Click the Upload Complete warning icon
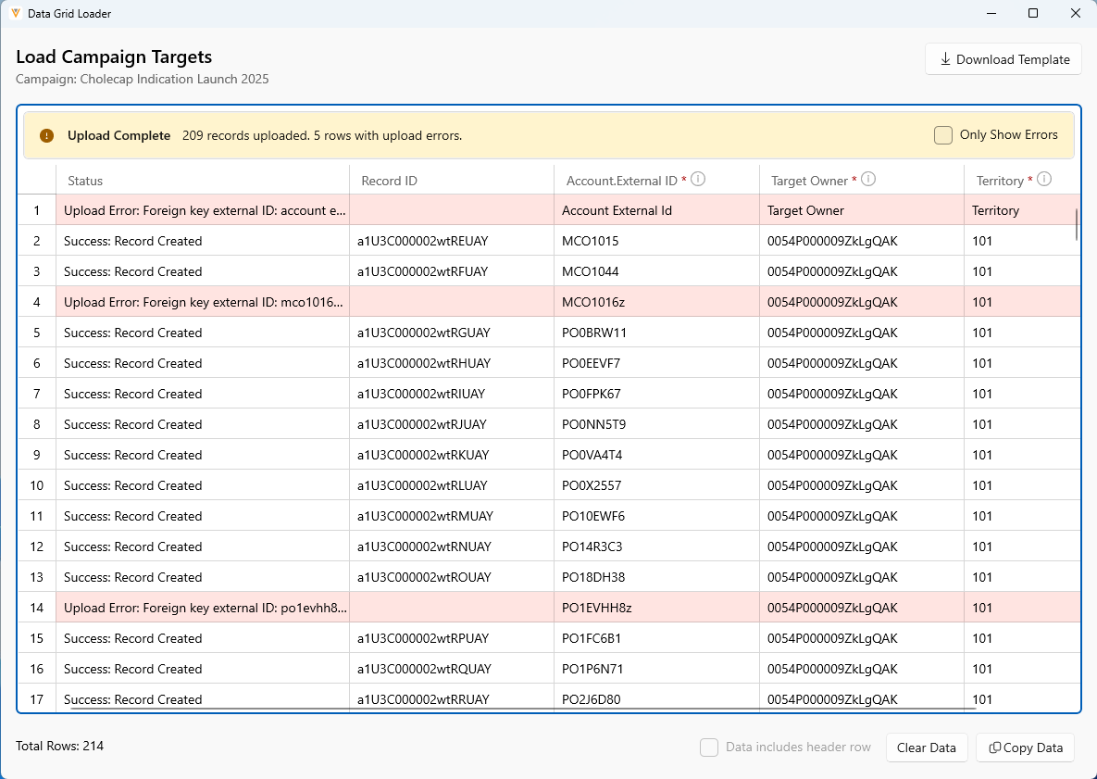Screen dimensions: 1097x779 47,136
